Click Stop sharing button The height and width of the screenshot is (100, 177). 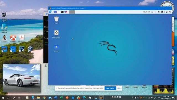click(x=110, y=88)
